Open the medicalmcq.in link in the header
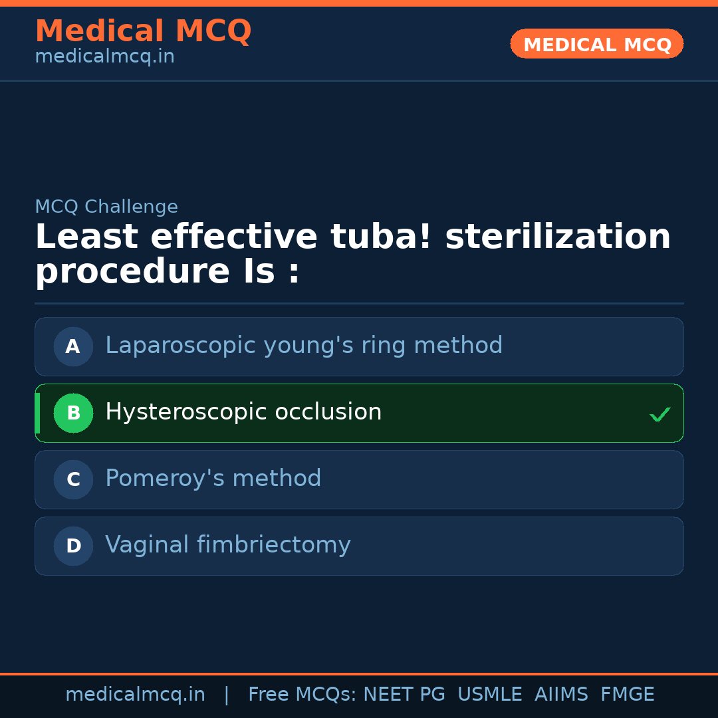This screenshot has height=718, width=718. [104, 57]
